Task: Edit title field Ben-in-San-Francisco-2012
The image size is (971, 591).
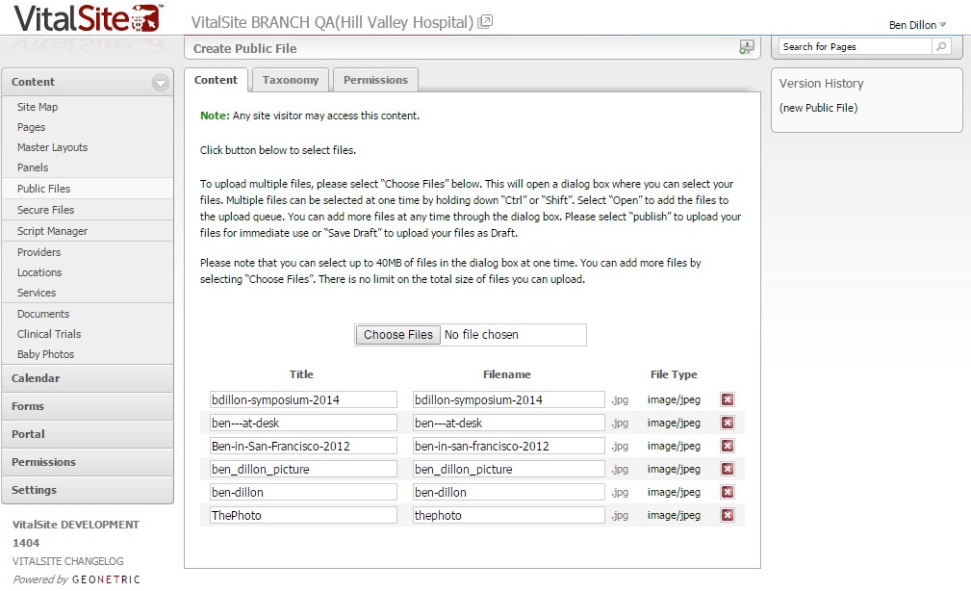Action: click(303, 446)
